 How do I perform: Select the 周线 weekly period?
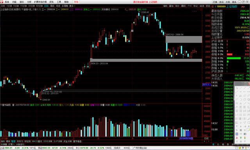tap(52, 6)
